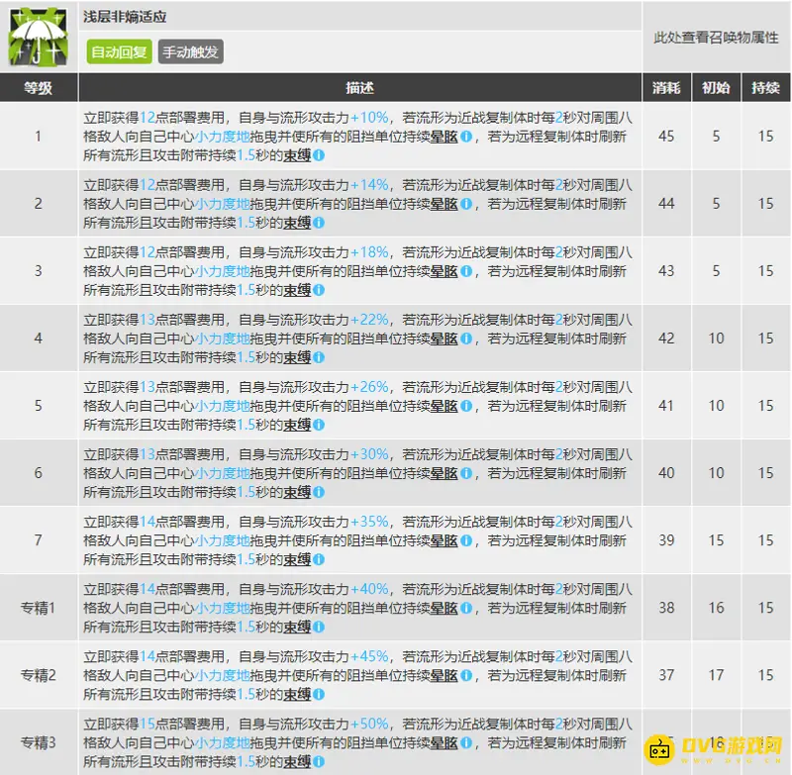Open 小力度地 link in level 7 row

[x=222, y=540]
